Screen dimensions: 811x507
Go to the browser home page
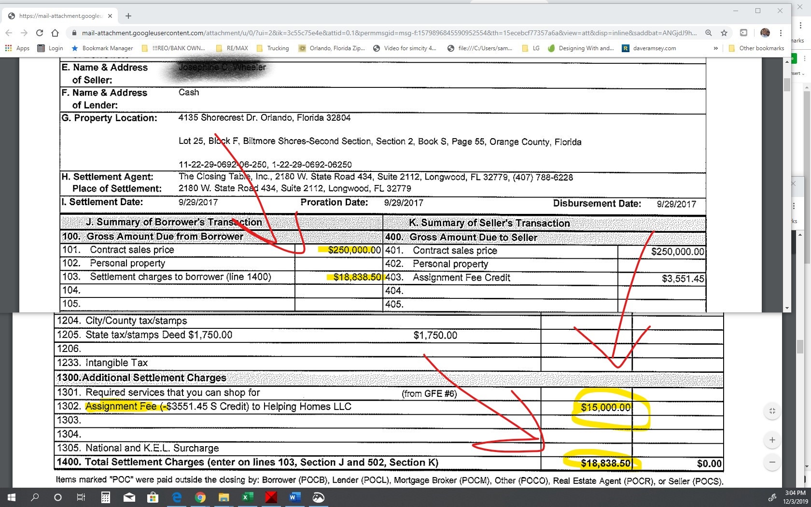55,33
